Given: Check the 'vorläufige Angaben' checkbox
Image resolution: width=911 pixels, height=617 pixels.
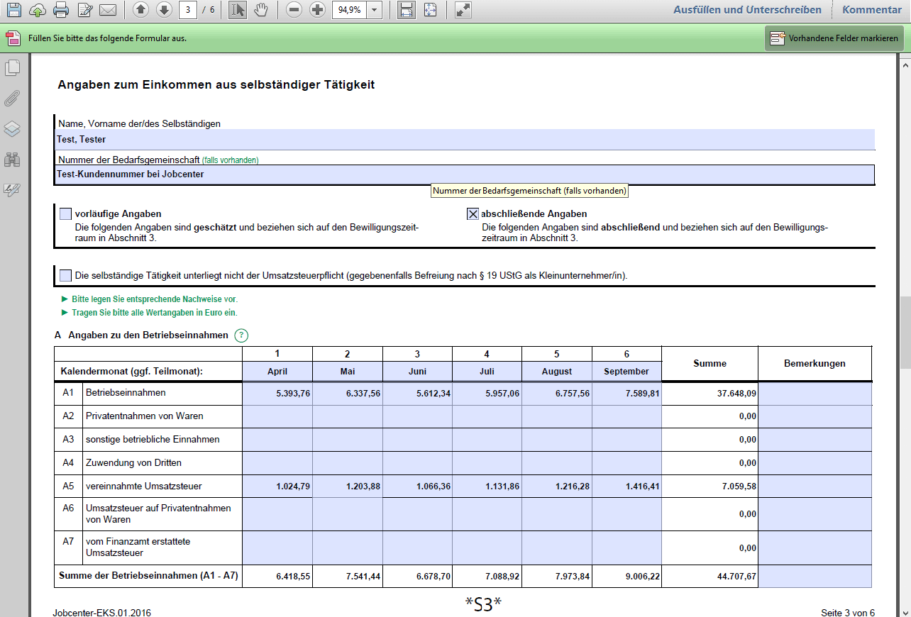Looking at the screenshot, I should pyautogui.click(x=66, y=213).
